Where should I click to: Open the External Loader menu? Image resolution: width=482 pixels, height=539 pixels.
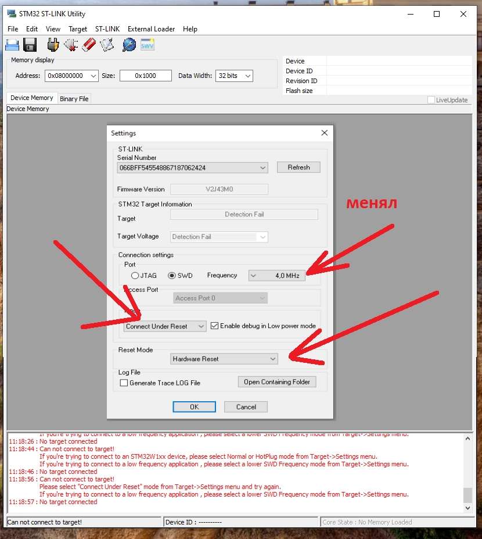tap(151, 29)
